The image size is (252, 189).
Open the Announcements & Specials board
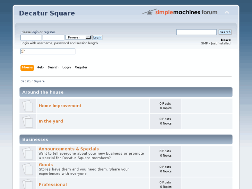click(69, 149)
